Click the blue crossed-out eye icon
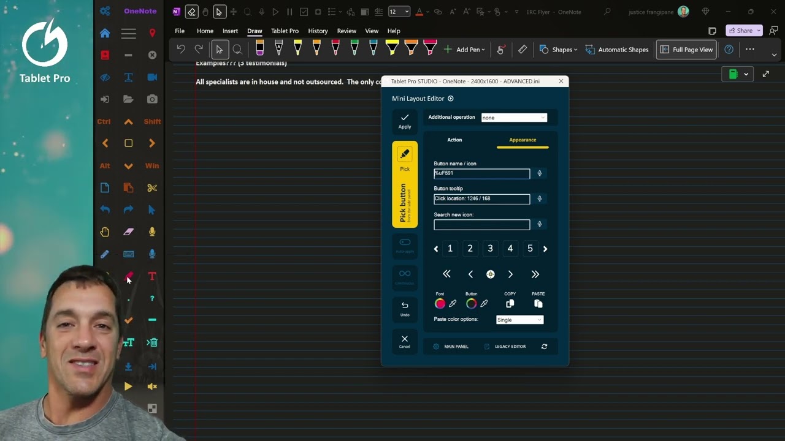785x441 pixels. [105, 77]
